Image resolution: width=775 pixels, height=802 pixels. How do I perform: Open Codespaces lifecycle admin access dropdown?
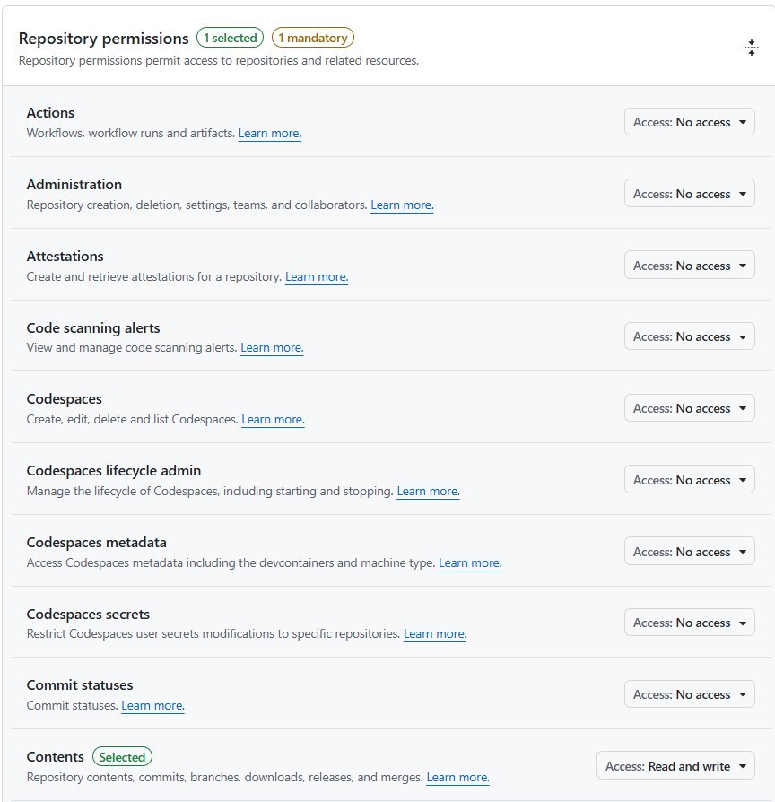point(689,479)
